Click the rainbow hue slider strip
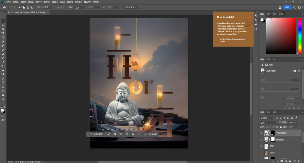The image size is (304, 163). [x=300, y=36]
